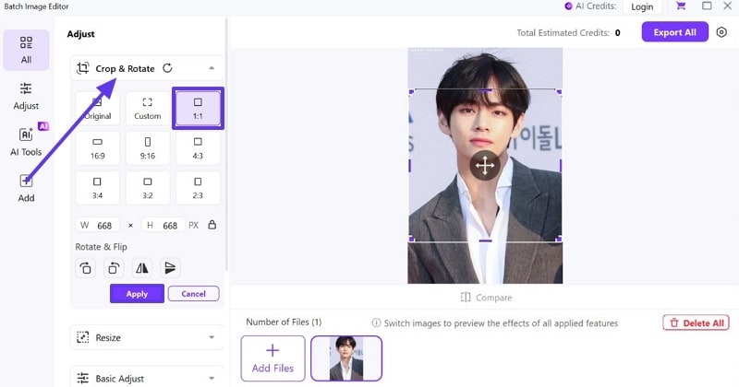Rotate image right icon
Image resolution: width=739 pixels, height=387 pixels.
[114, 268]
